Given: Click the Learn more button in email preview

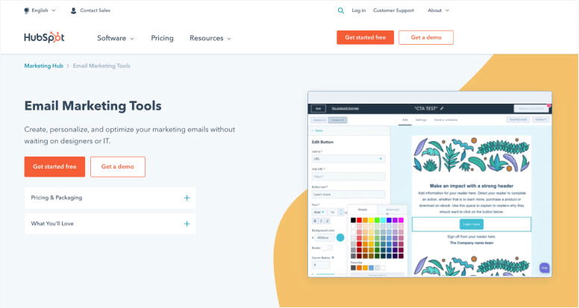Looking at the screenshot, I should [x=471, y=224].
